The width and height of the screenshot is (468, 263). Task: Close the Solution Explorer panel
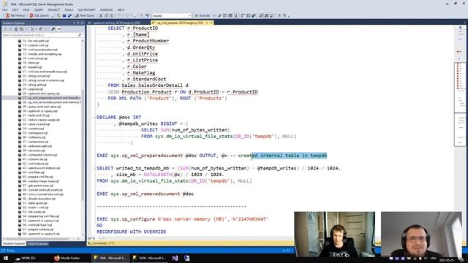pos(83,23)
